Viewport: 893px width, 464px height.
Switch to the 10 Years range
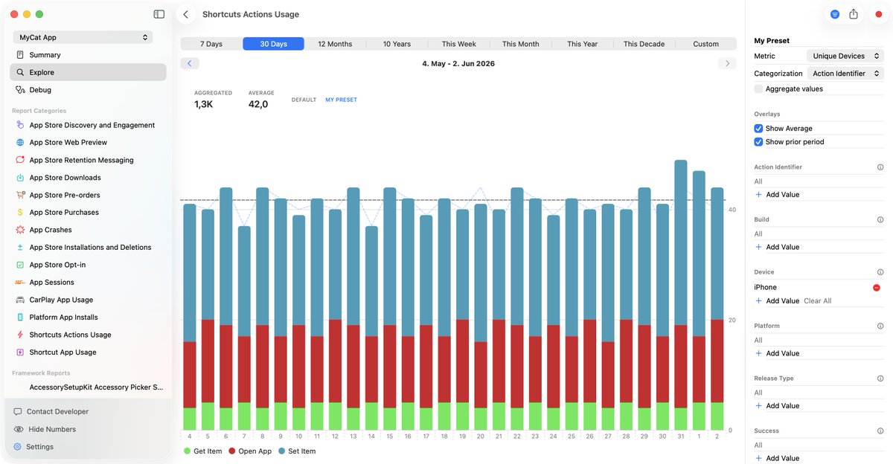397,44
